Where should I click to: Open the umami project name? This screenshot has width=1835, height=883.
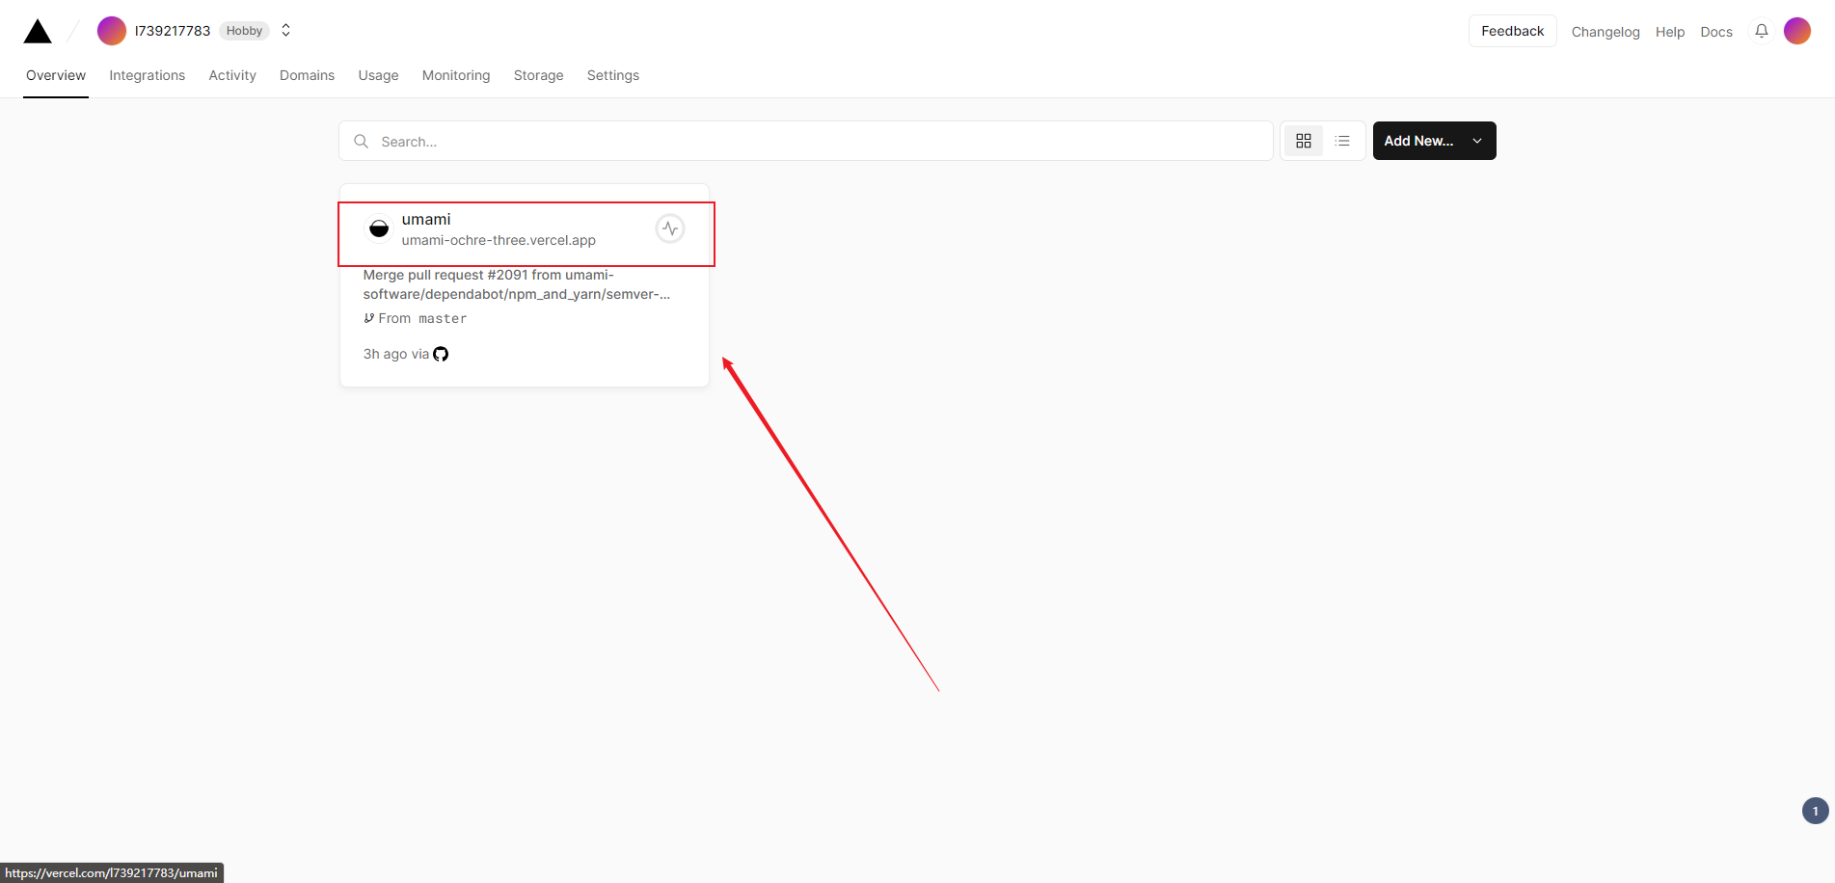coord(426,220)
